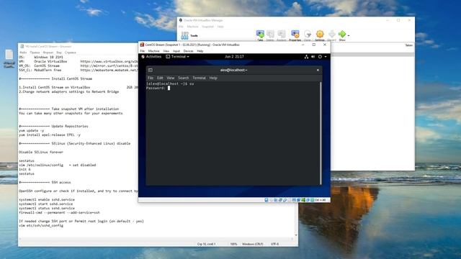Screen dimensions: 461x259
Task: Click volume icon in GNOME top bar
Action: (x=313, y=57)
